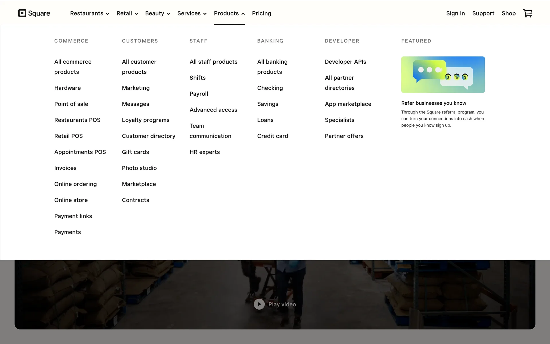Open the App marketplace link
This screenshot has height=344, width=550.
pos(348,104)
